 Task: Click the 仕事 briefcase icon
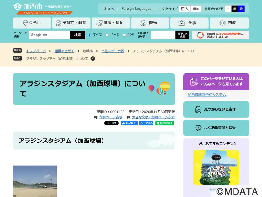tap(182, 23)
